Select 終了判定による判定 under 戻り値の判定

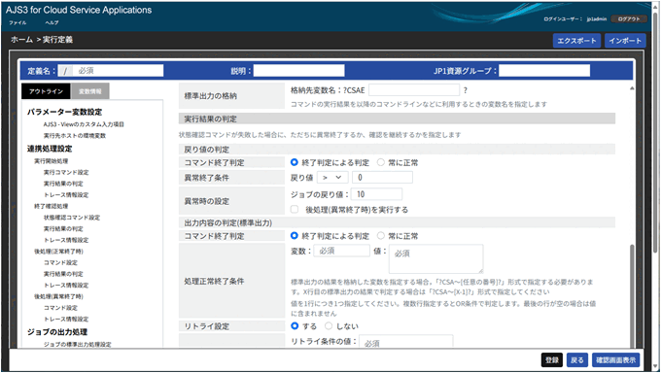[x=295, y=162]
